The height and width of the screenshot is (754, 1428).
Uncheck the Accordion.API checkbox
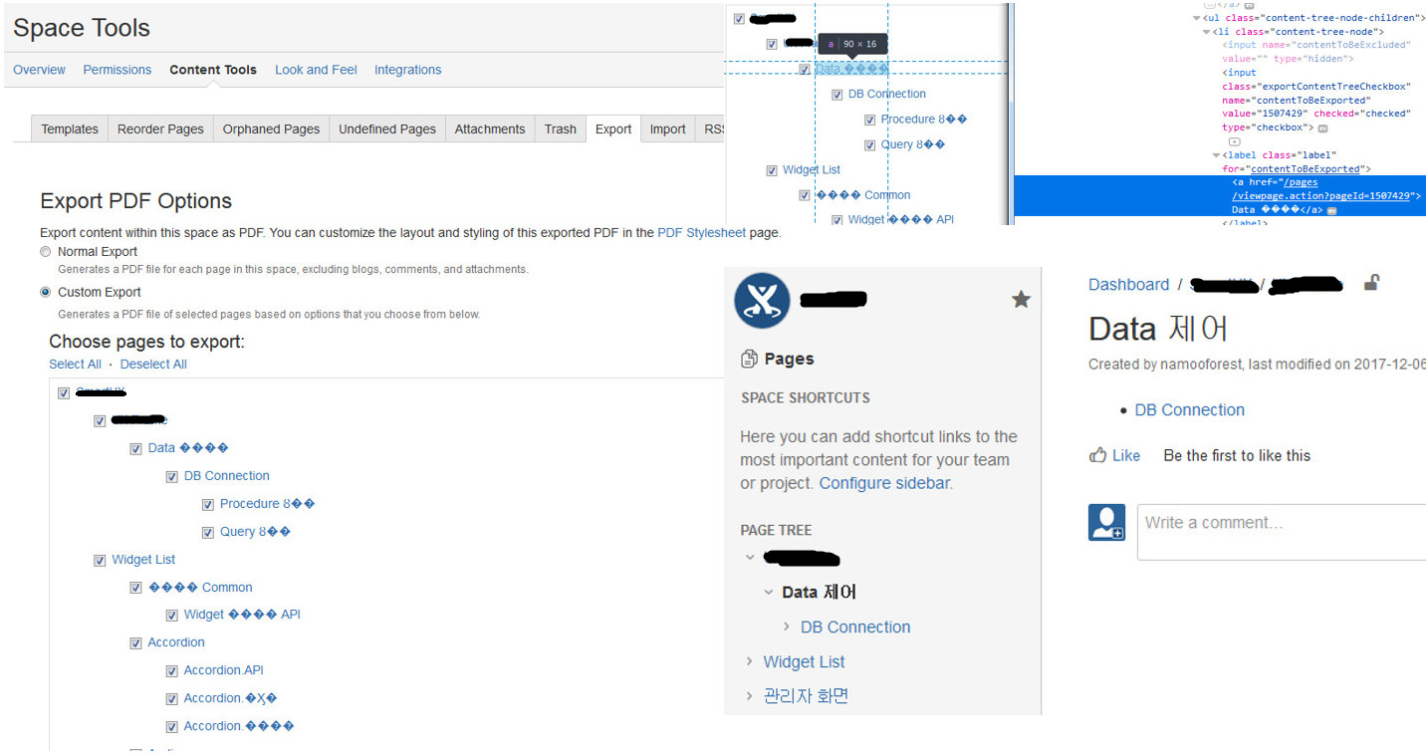point(172,671)
